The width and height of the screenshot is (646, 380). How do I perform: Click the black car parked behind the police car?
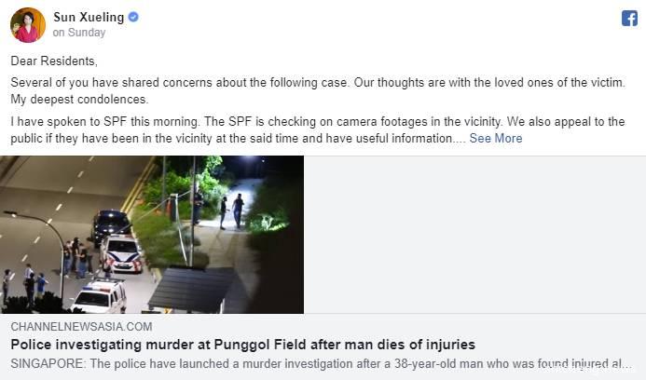click(x=110, y=225)
